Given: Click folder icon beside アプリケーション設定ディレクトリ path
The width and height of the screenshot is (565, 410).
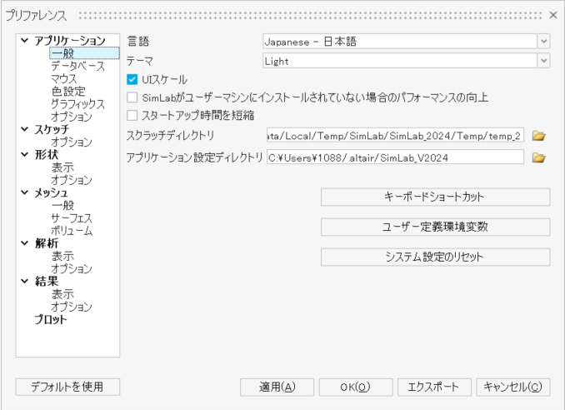Looking at the screenshot, I should pyautogui.click(x=538, y=157).
